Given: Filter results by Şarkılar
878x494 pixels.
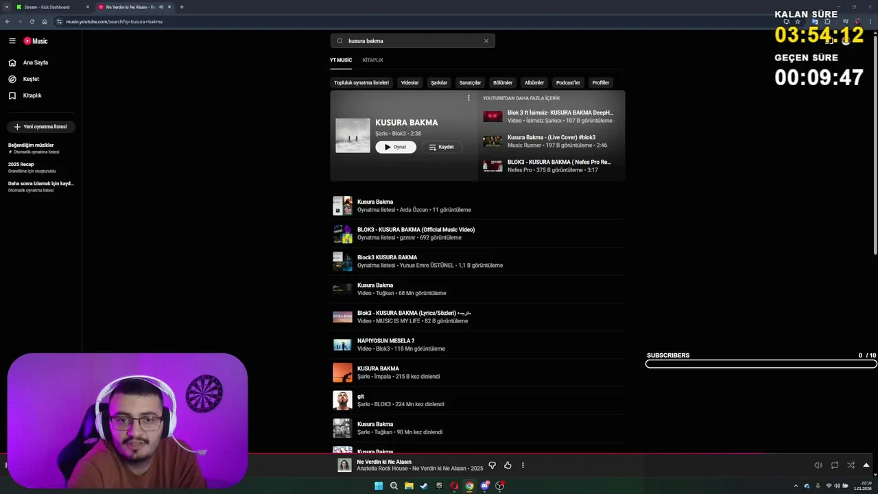Looking at the screenshot, I should tap(439, 82).
